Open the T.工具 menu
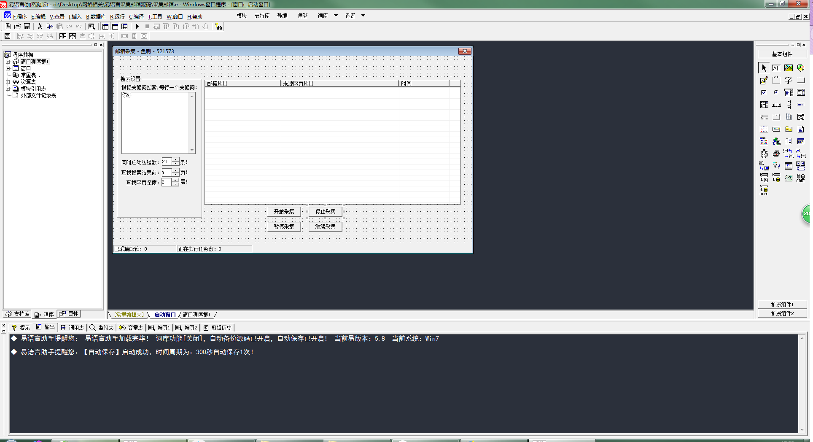The image size is (813, 442). point(155,17)
